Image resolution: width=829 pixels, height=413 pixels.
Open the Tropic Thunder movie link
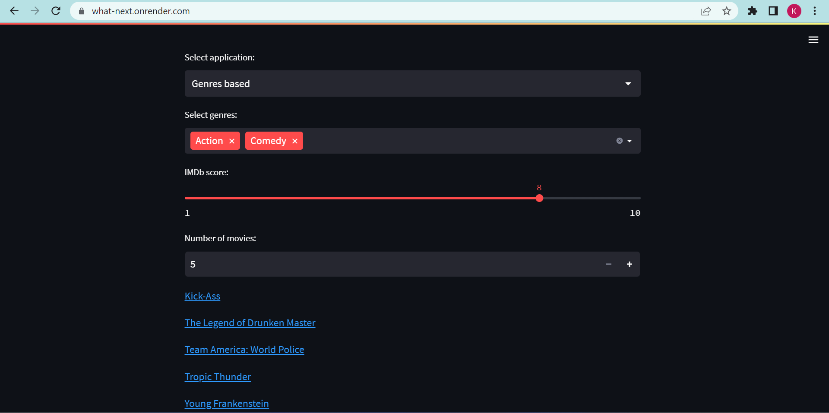pyautogui.click(x=217, y=377)
